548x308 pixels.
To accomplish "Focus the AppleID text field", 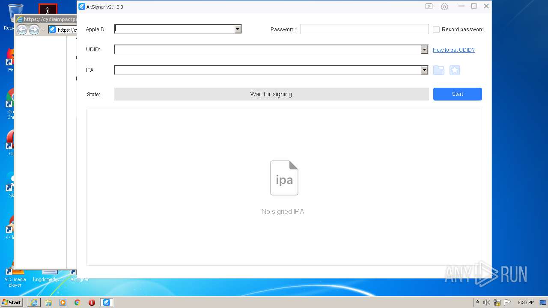I will click(x=174, y=29).
